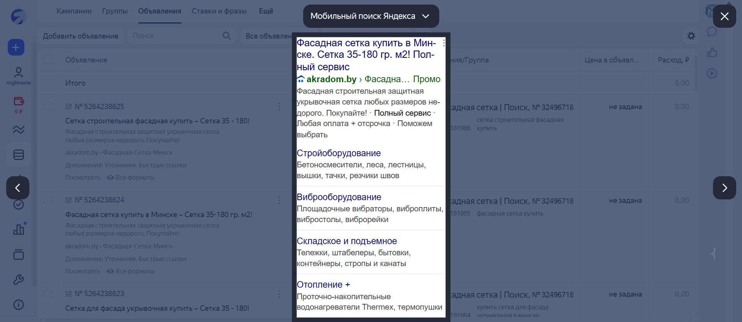This screenshot has width=742, height=322.
Task: Click the Yandex Direct logo icon
Action: tap(18, 17)
